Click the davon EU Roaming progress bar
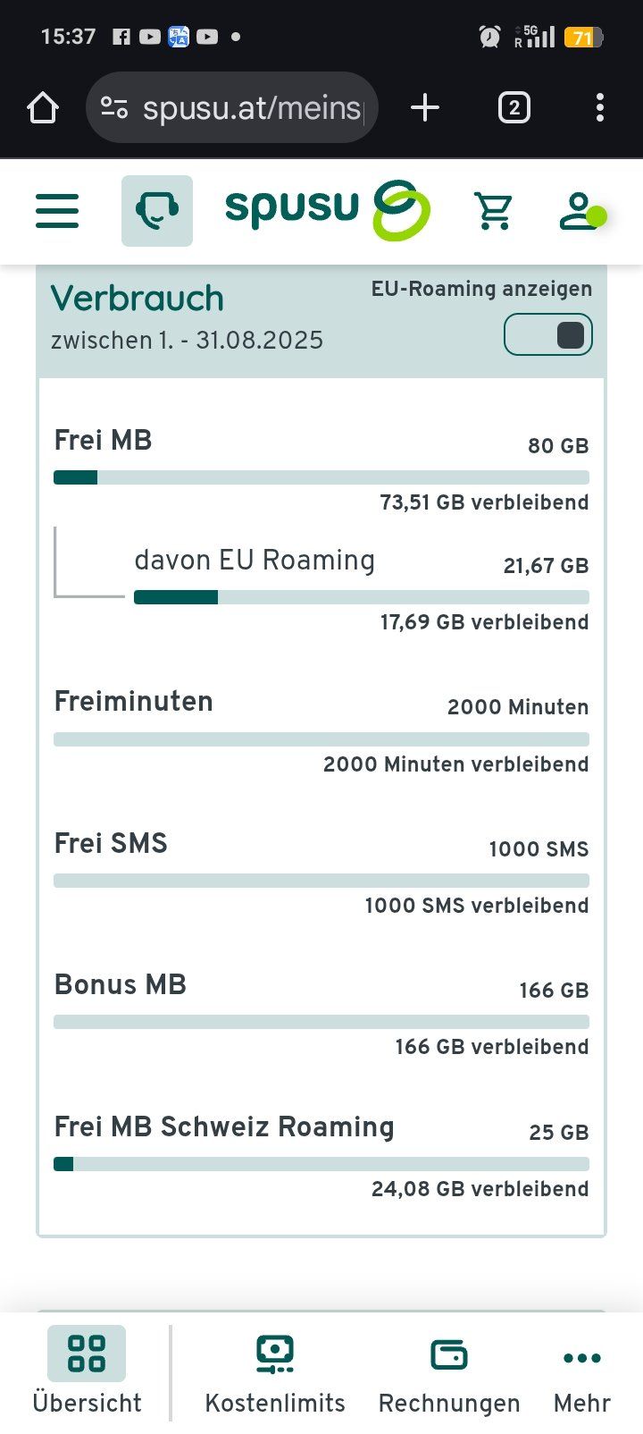 361,597
